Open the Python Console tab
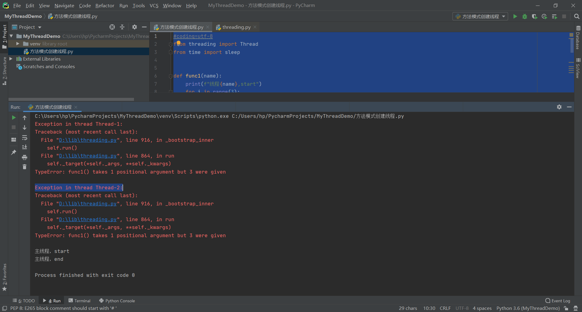Viewport: 582px width, 312px height. [x=117, y=301]
